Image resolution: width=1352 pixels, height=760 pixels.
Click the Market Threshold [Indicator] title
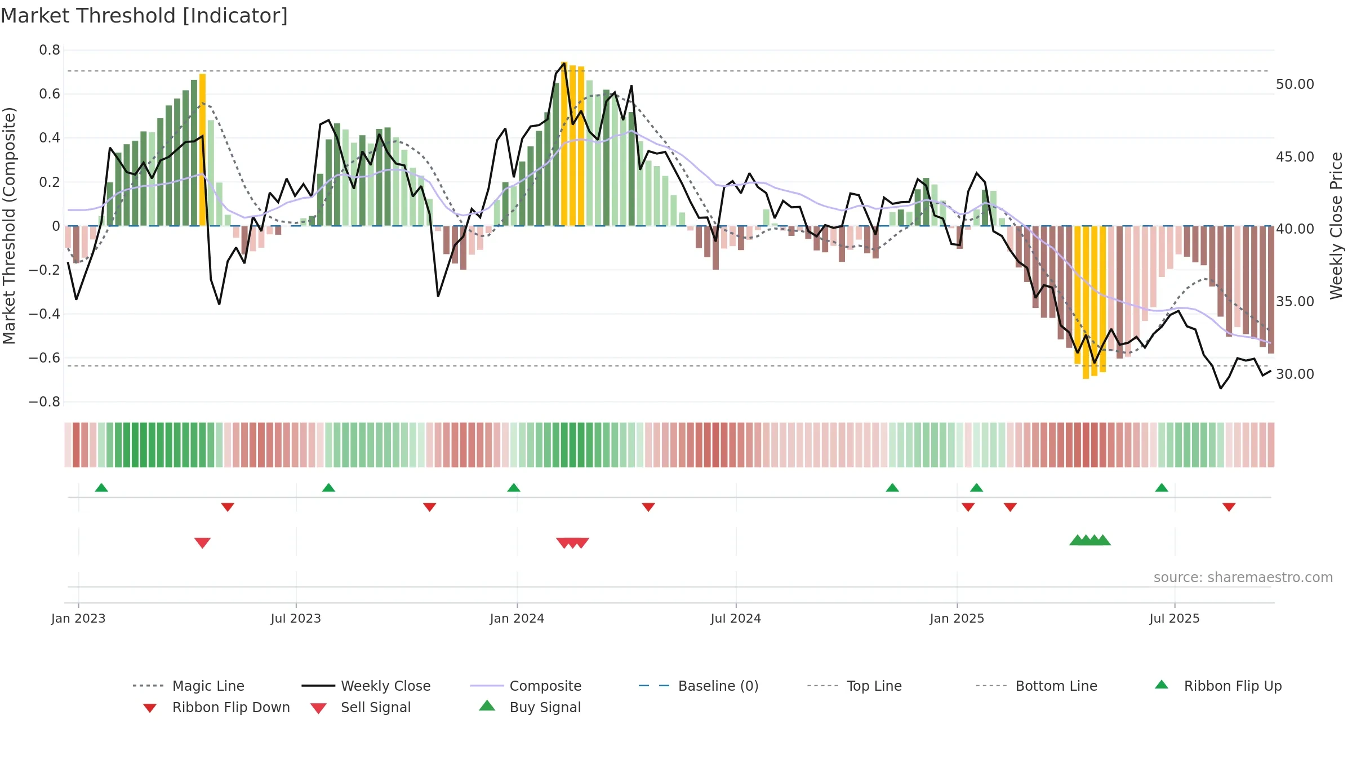point(144,16)
